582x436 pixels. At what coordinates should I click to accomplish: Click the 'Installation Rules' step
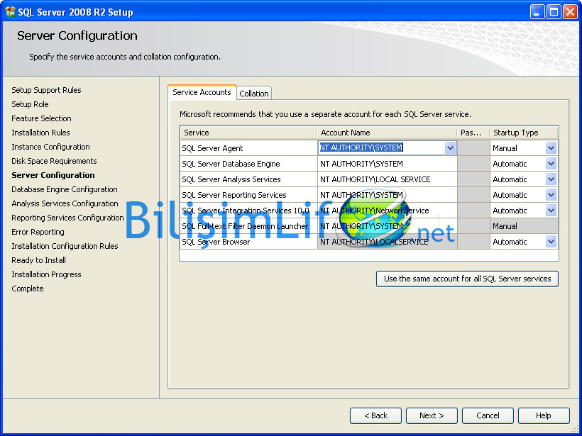point(41,133)
